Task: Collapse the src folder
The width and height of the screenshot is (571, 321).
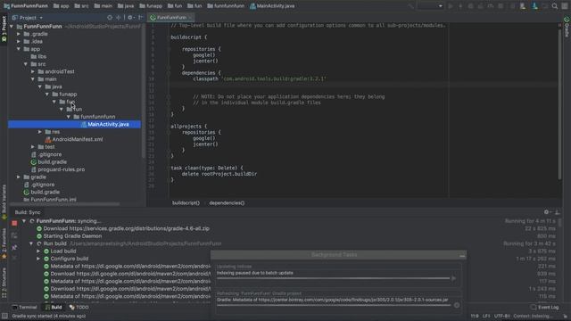Action: [26, 64]
